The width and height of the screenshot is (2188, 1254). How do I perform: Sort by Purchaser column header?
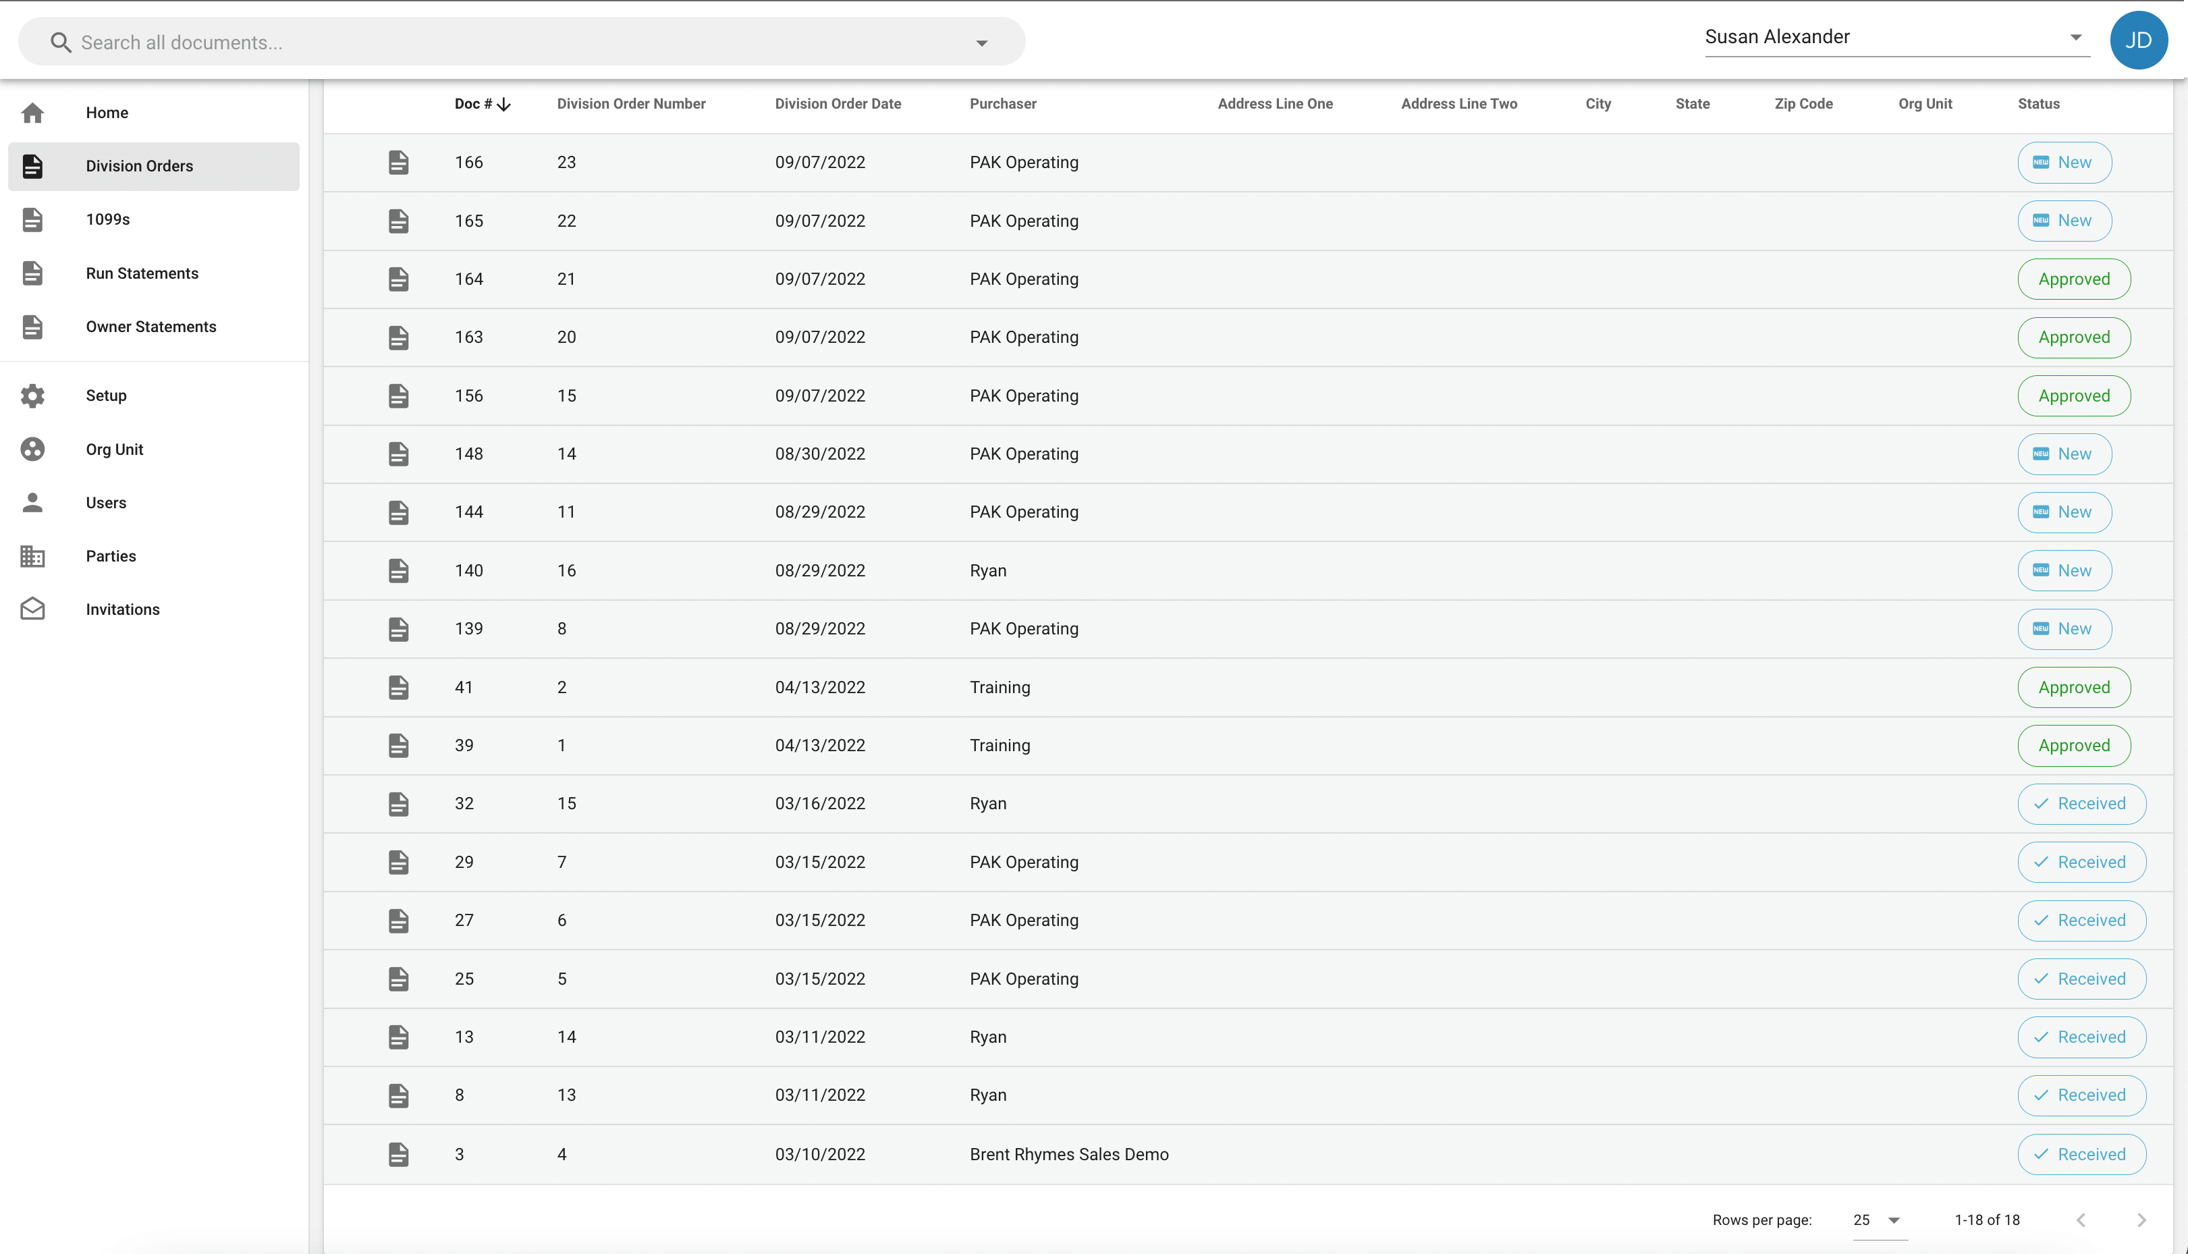1003,104
